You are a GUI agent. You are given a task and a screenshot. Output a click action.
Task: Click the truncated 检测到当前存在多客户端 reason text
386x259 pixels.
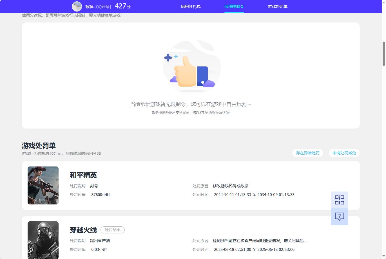[260, 241]
